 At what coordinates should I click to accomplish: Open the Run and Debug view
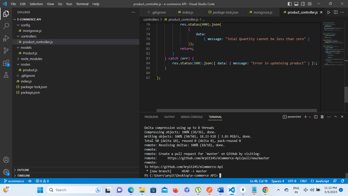click(6, 38)
